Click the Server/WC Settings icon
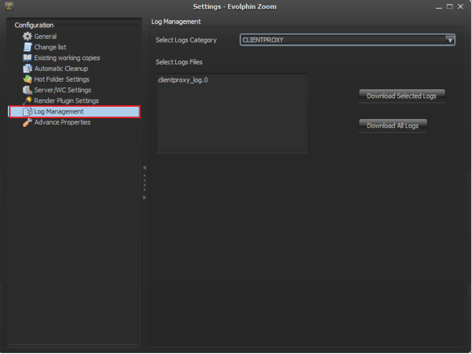Viewport: 472px width, 354px height. click(27, 90)
